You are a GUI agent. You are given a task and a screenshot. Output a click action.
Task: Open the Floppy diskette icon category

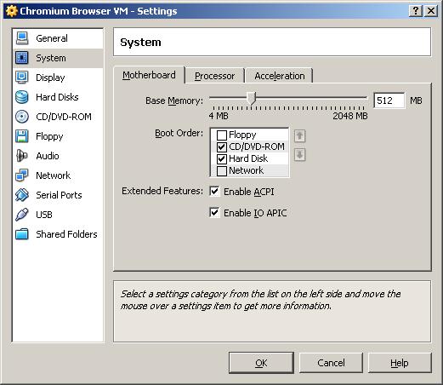click(x=22, y=136)
